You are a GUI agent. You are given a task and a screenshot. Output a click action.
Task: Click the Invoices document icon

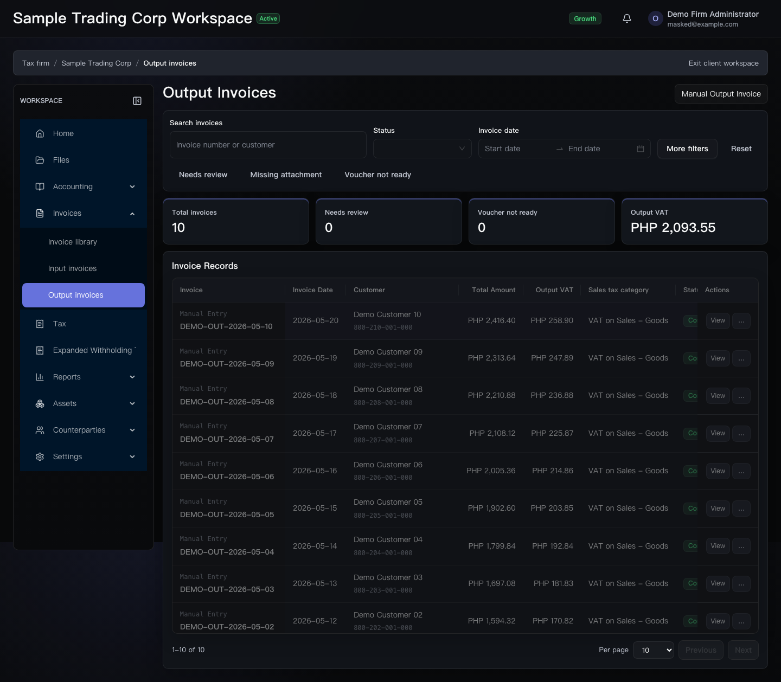click(40, 213)
